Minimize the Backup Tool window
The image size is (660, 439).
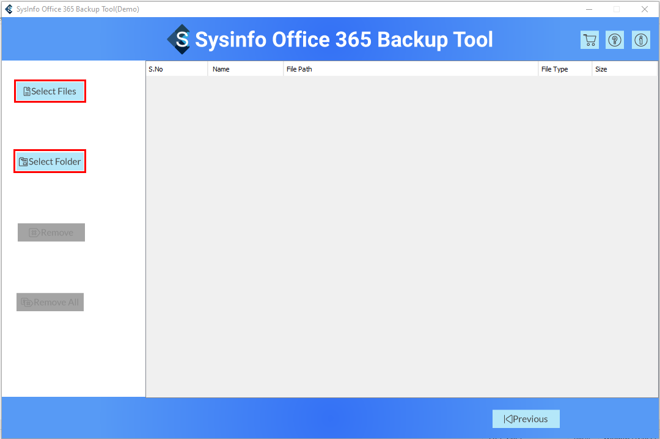pos(589,9)
